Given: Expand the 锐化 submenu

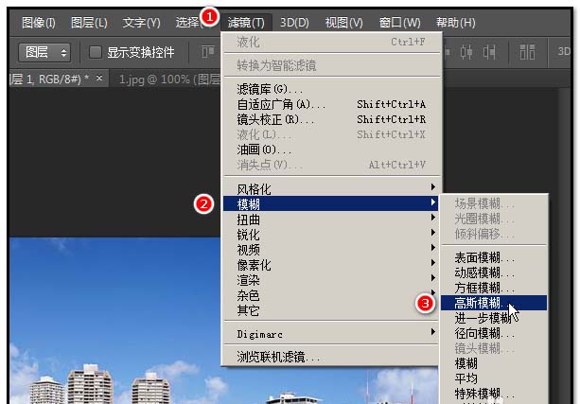Looking at the screenshot, I should pos(331,235).
